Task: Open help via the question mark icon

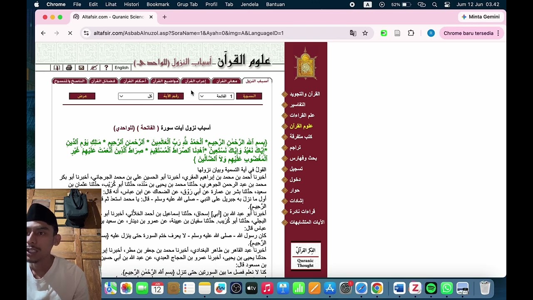Action: pos(106,67)
